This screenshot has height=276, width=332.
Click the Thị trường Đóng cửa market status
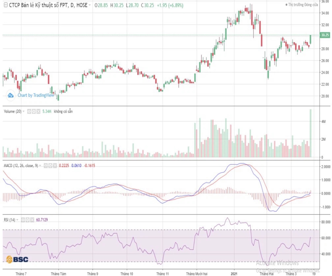303,5
